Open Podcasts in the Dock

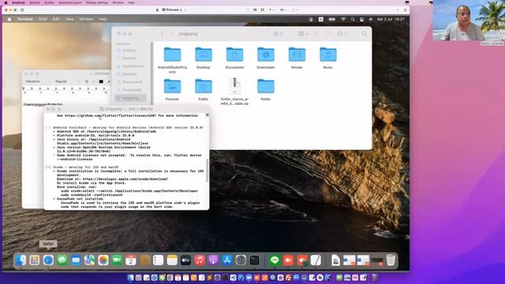tap(213, 260)
